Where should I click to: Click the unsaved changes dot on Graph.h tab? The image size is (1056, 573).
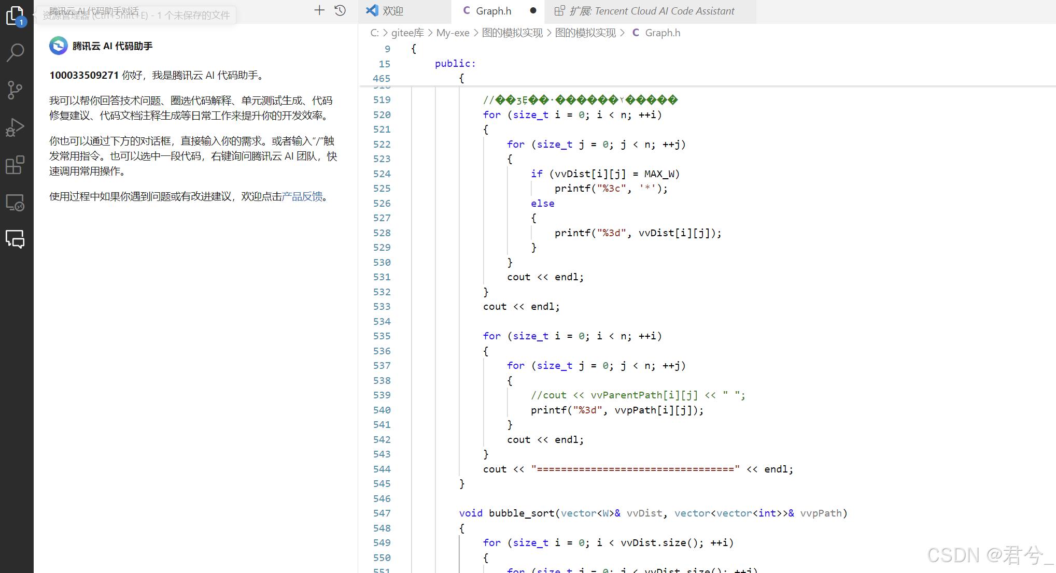[x=533, y=10]
